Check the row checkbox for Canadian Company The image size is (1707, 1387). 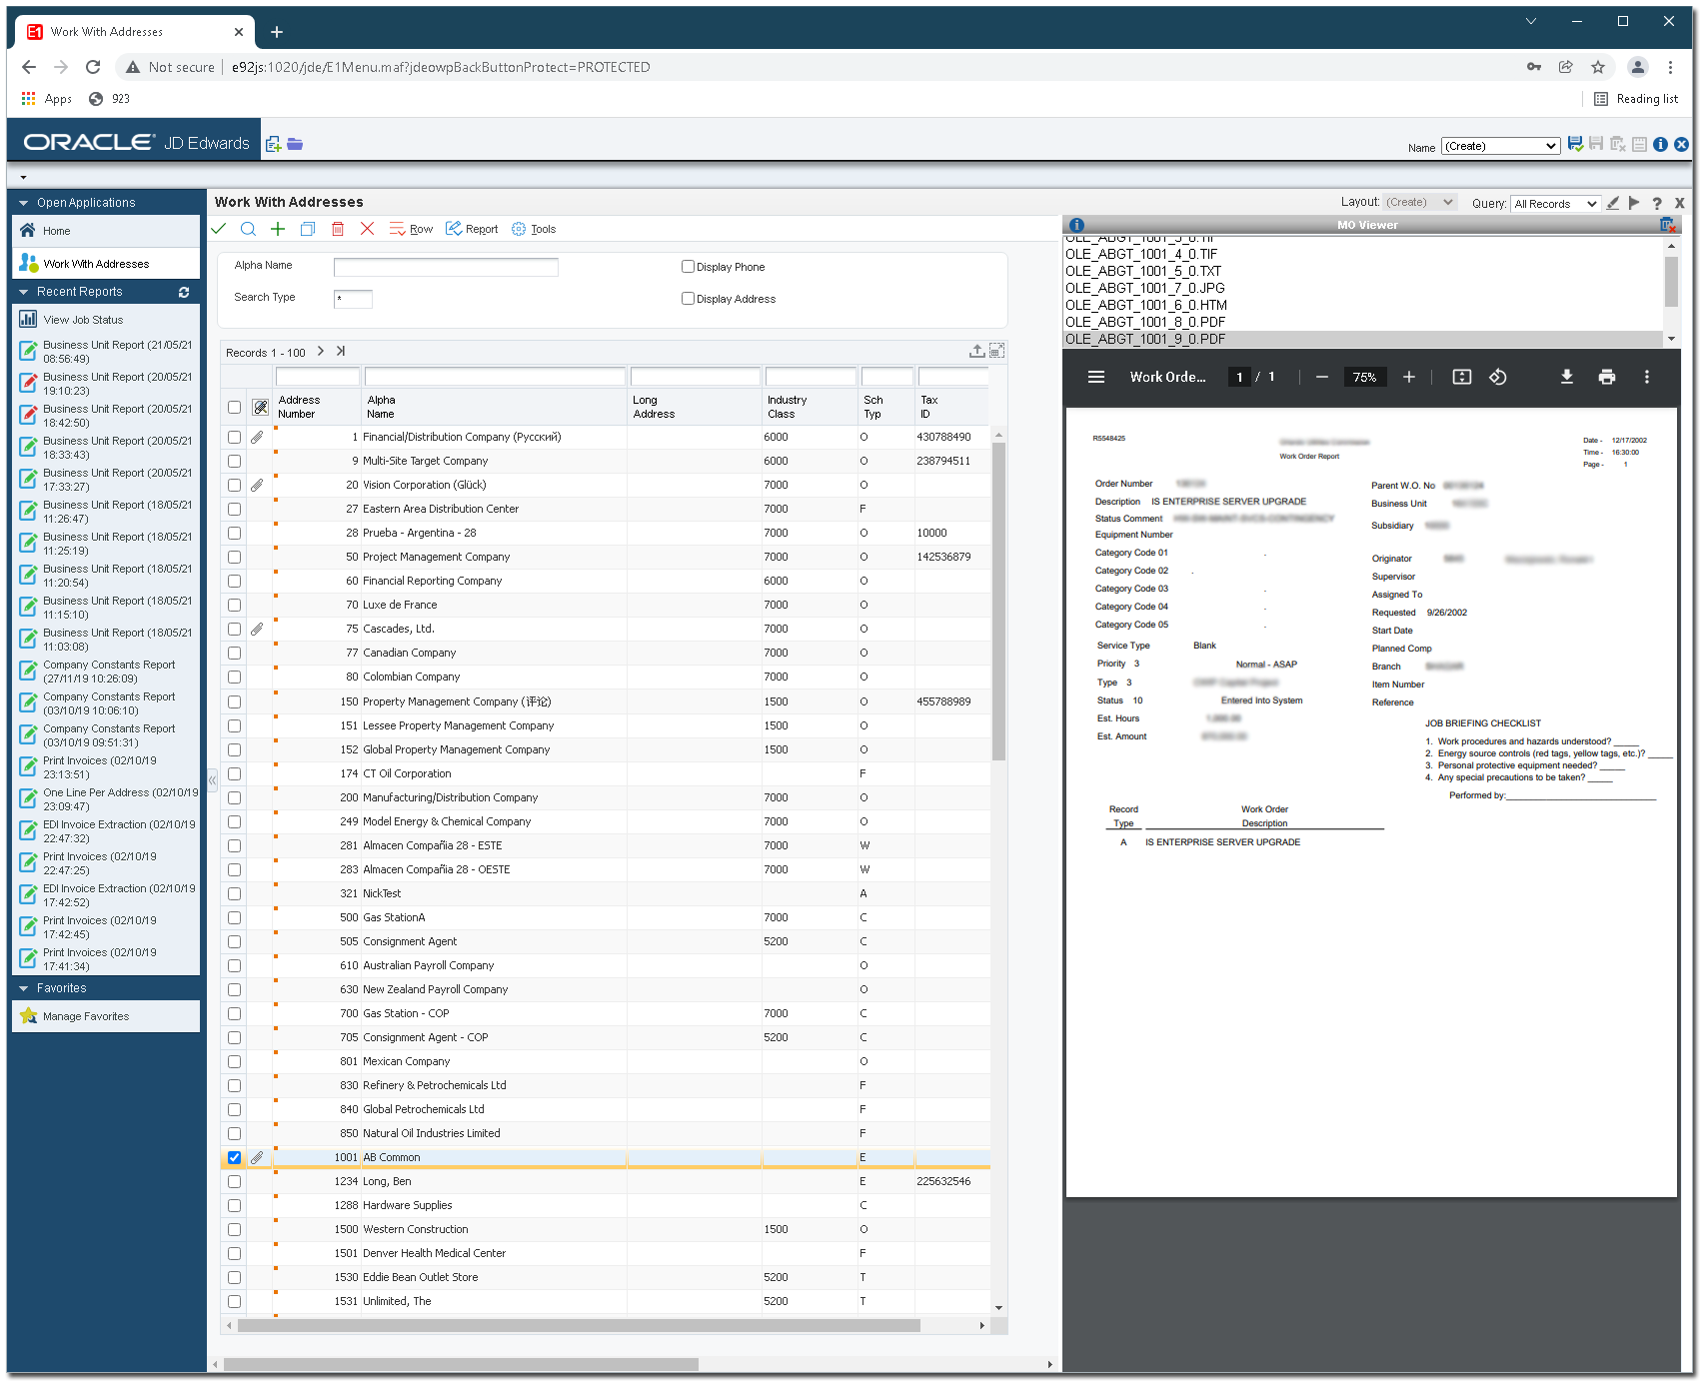(234, 653)
